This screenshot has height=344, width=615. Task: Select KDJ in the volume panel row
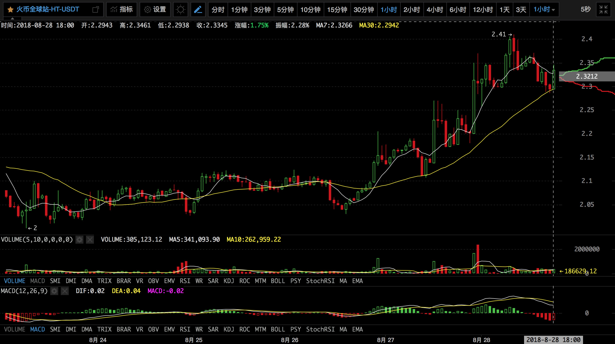click(229, 281)
